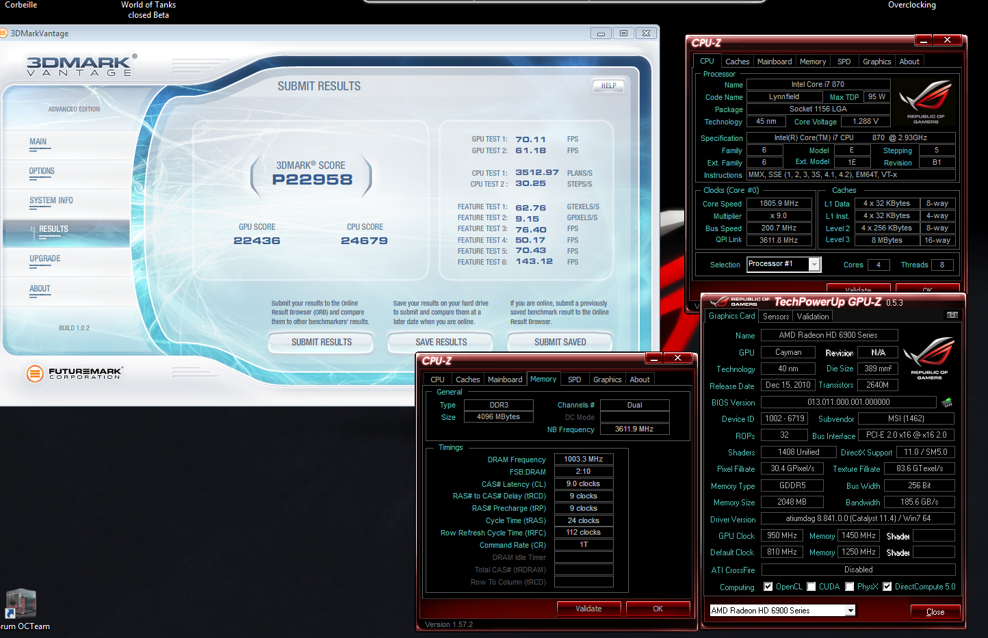Image resolution: width=988 pixels, height=638 pixels.
Task: Toggle the PhysX checkbox in GPU-Z
Action: (x=850, y=587)
